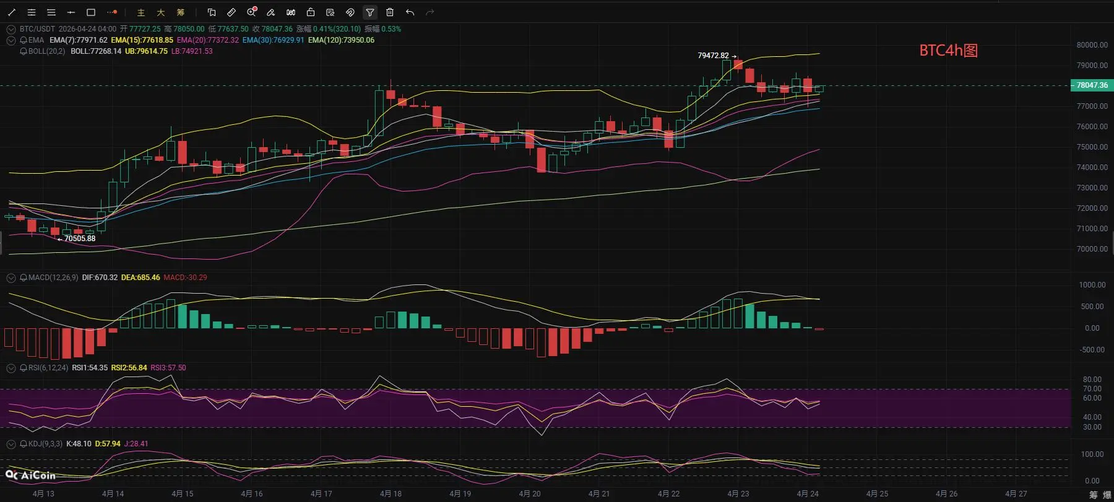This screenshot has height=502, width=1114.
Task: Click the 爆 button at bottom-right corner
Action: tap(1107, 495)
